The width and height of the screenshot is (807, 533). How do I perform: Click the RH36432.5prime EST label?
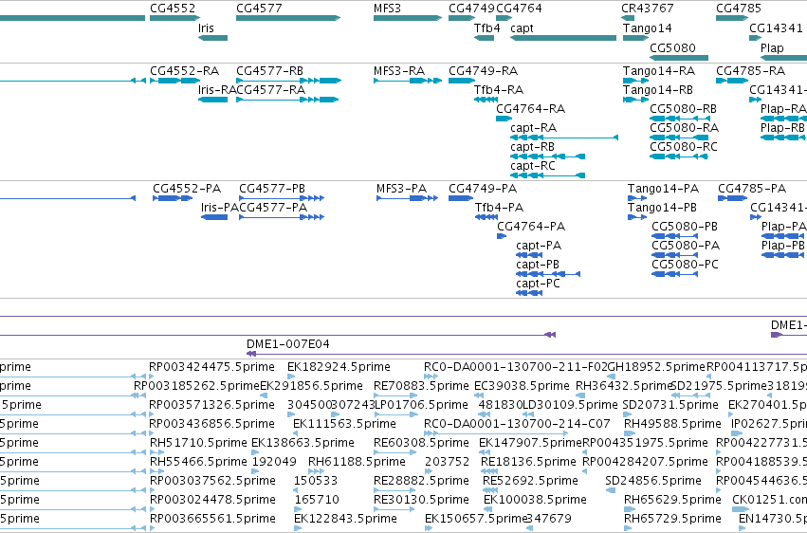(624, 386)
